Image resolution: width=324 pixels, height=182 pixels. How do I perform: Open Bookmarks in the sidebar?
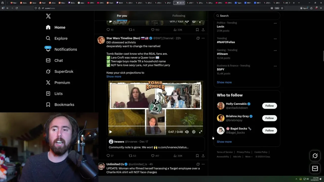point(60,105)
